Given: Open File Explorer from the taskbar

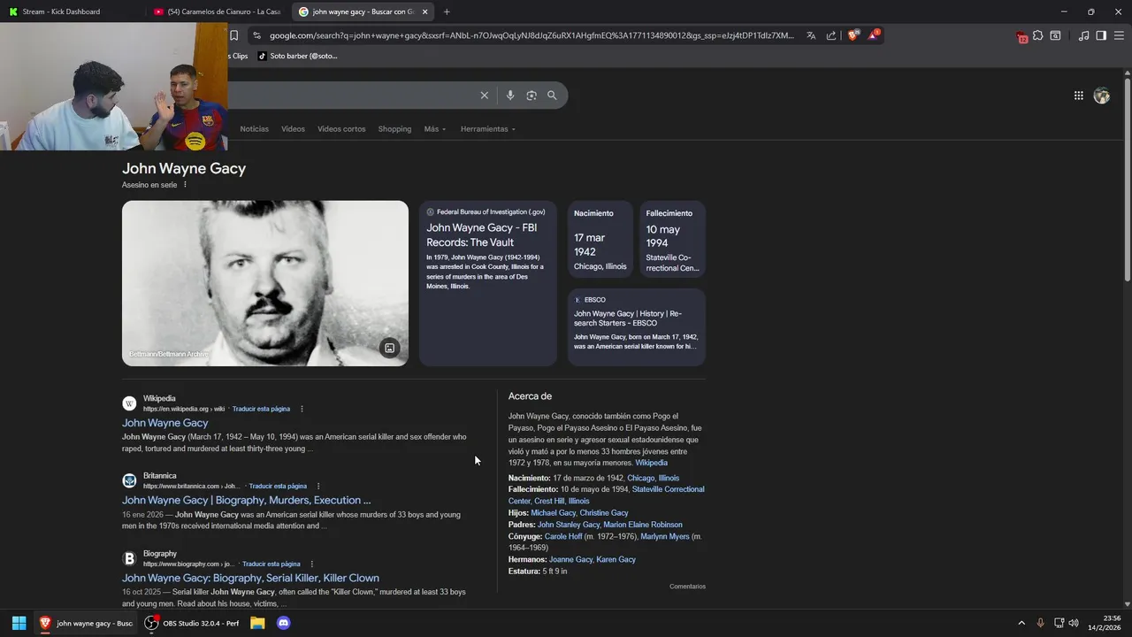Looking at the screenshot, I should (x=257, y=623).
